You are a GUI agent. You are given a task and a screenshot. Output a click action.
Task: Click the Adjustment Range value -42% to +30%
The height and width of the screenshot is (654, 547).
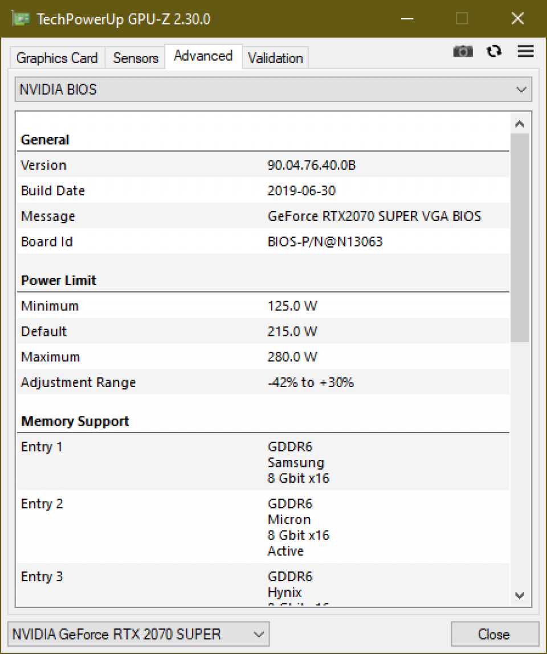coord(311,382)
